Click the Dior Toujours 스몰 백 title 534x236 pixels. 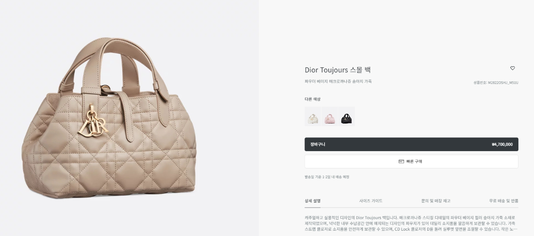tap(337, 70)
